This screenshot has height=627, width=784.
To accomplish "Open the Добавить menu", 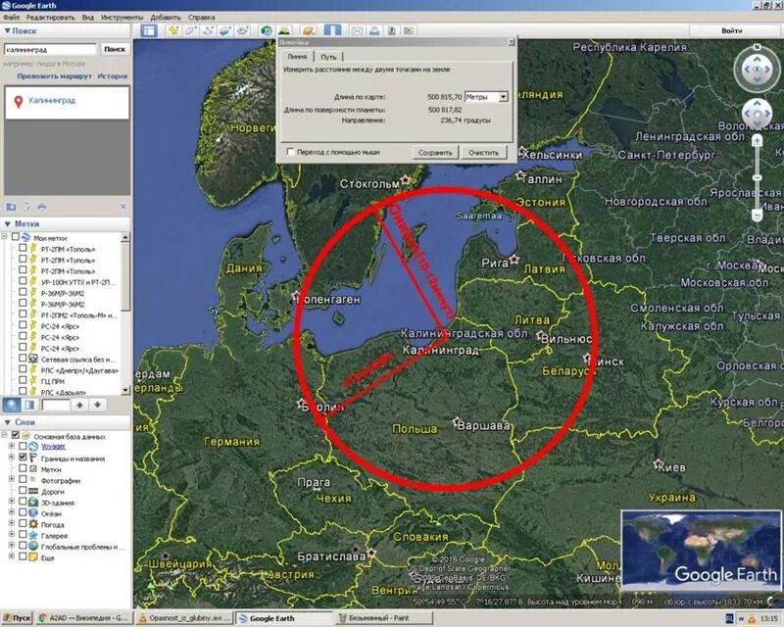I will coord(166,17).
